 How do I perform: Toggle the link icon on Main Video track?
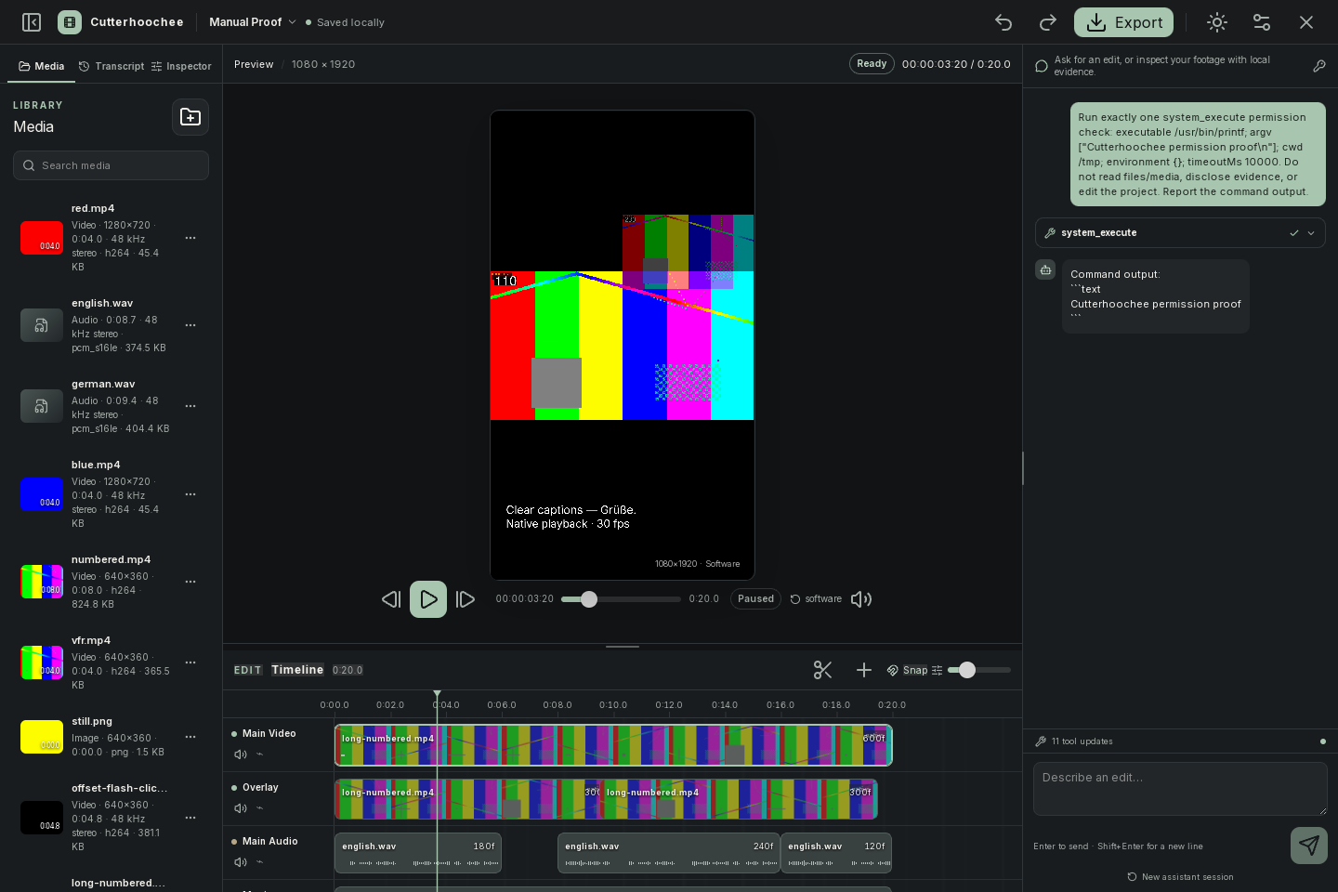pyautogui.click(x=260, y=754)
